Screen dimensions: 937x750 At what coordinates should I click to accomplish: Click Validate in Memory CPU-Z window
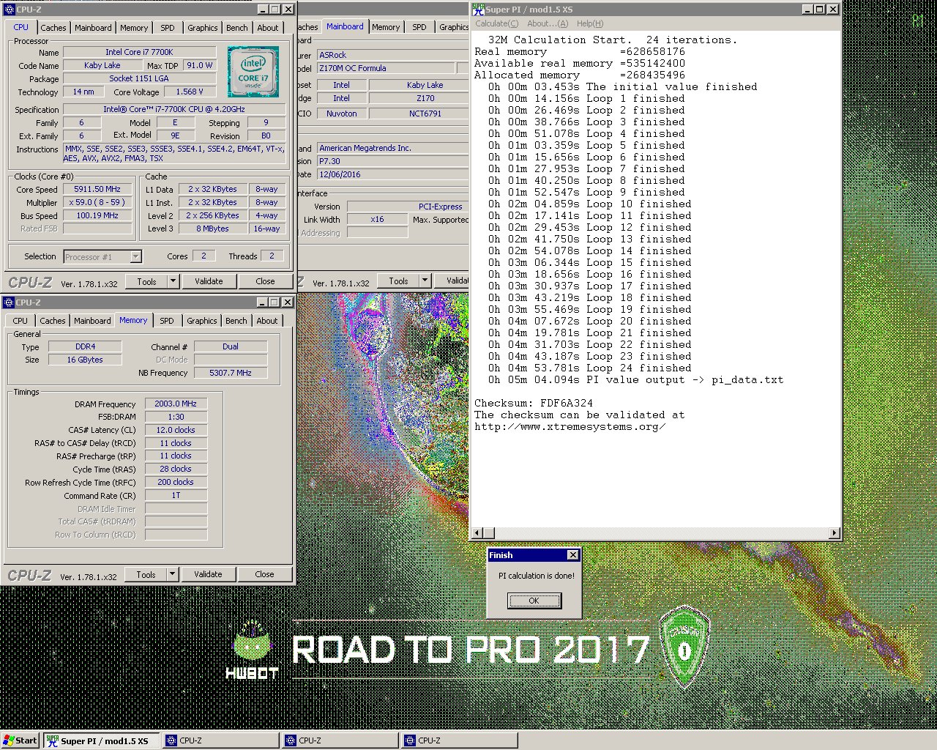click(208, 574)
